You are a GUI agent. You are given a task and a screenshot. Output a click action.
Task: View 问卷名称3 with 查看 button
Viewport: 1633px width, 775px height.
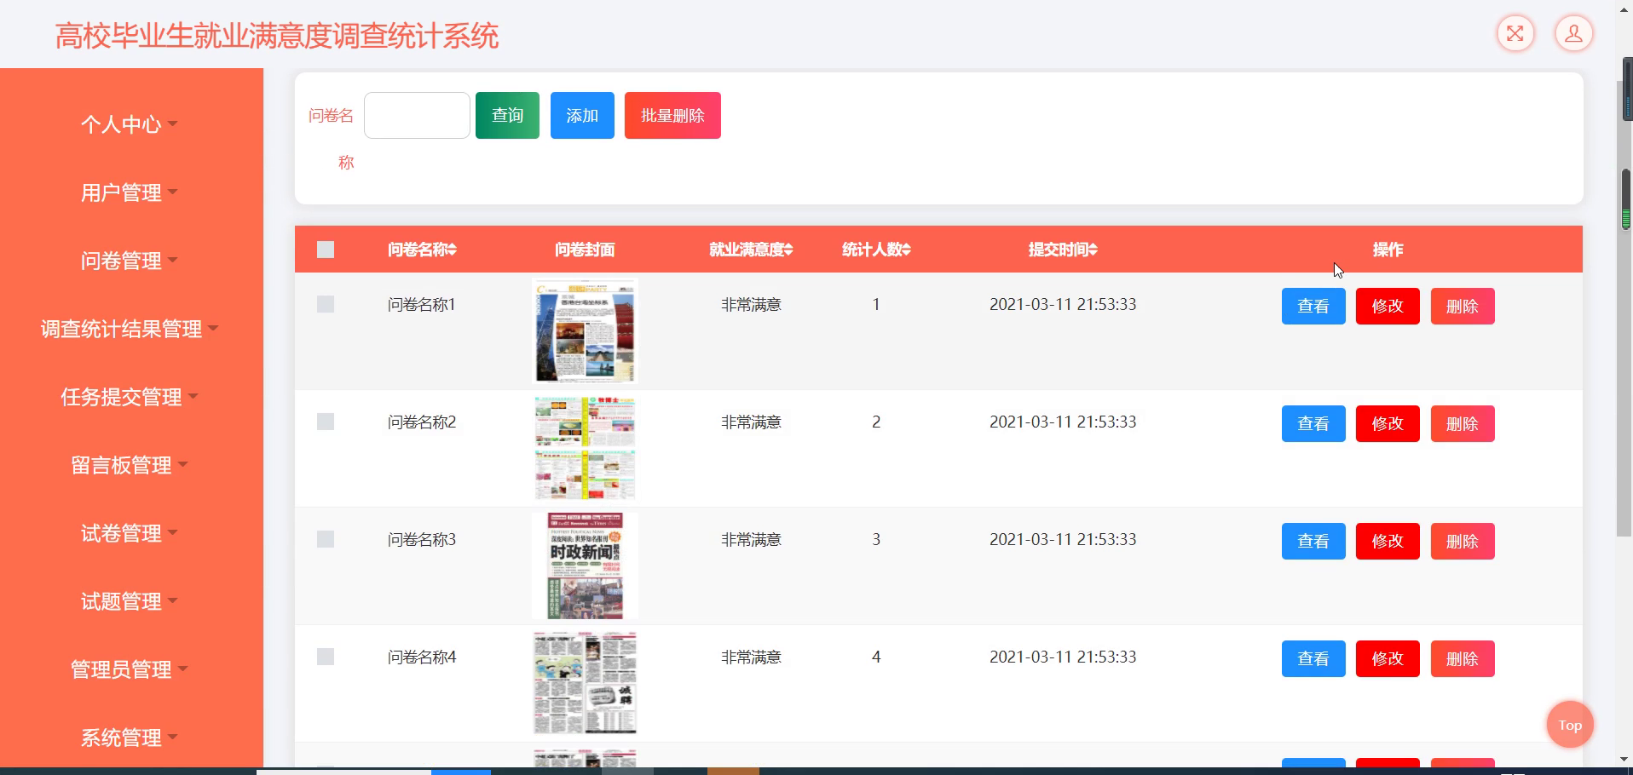[1313, 541]
